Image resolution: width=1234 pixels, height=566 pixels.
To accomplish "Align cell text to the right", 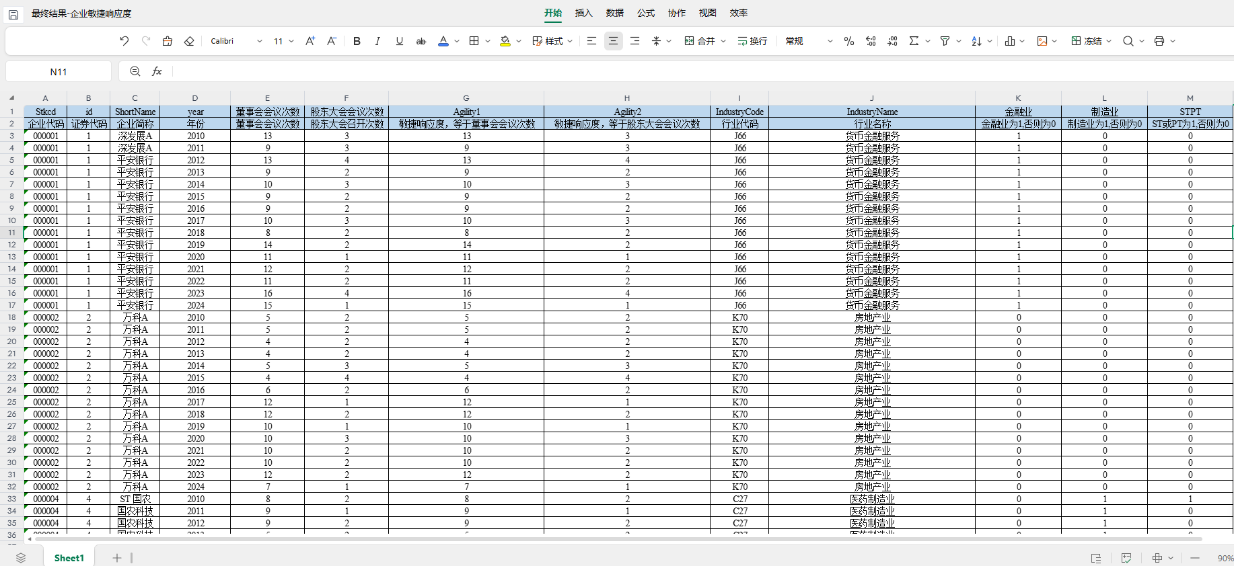I will [634, 41].
